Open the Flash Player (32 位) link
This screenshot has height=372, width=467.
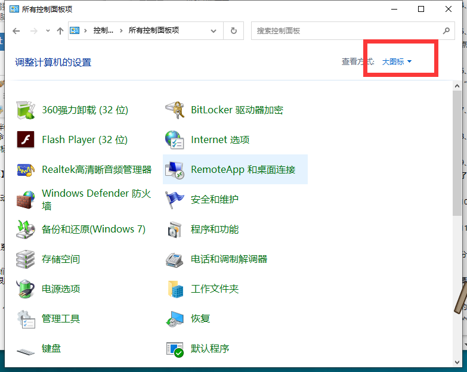pyautogui.click(x=85, y=139)
